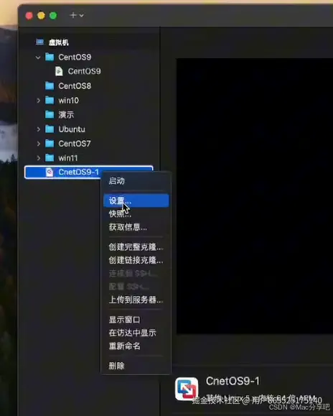Select the Ubuntu folder label

[x=72, y=129]
